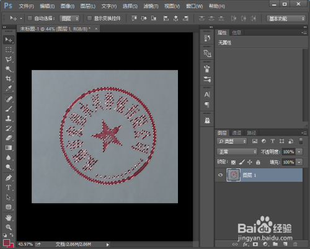Image resolution: width=310 pixels, height=249 pixels.
Task: Enable the 自动选择 checkbox
Action: coord(30,19)
